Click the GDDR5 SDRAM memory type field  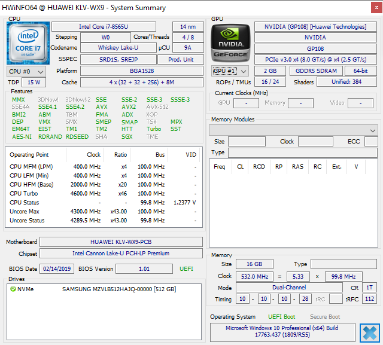pos(316,71)
